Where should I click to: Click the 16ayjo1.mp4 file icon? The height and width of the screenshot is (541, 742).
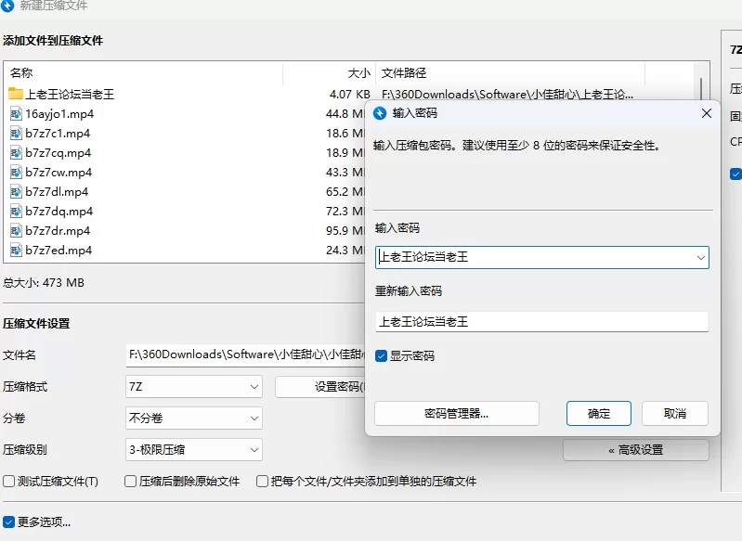pos(16,113)
